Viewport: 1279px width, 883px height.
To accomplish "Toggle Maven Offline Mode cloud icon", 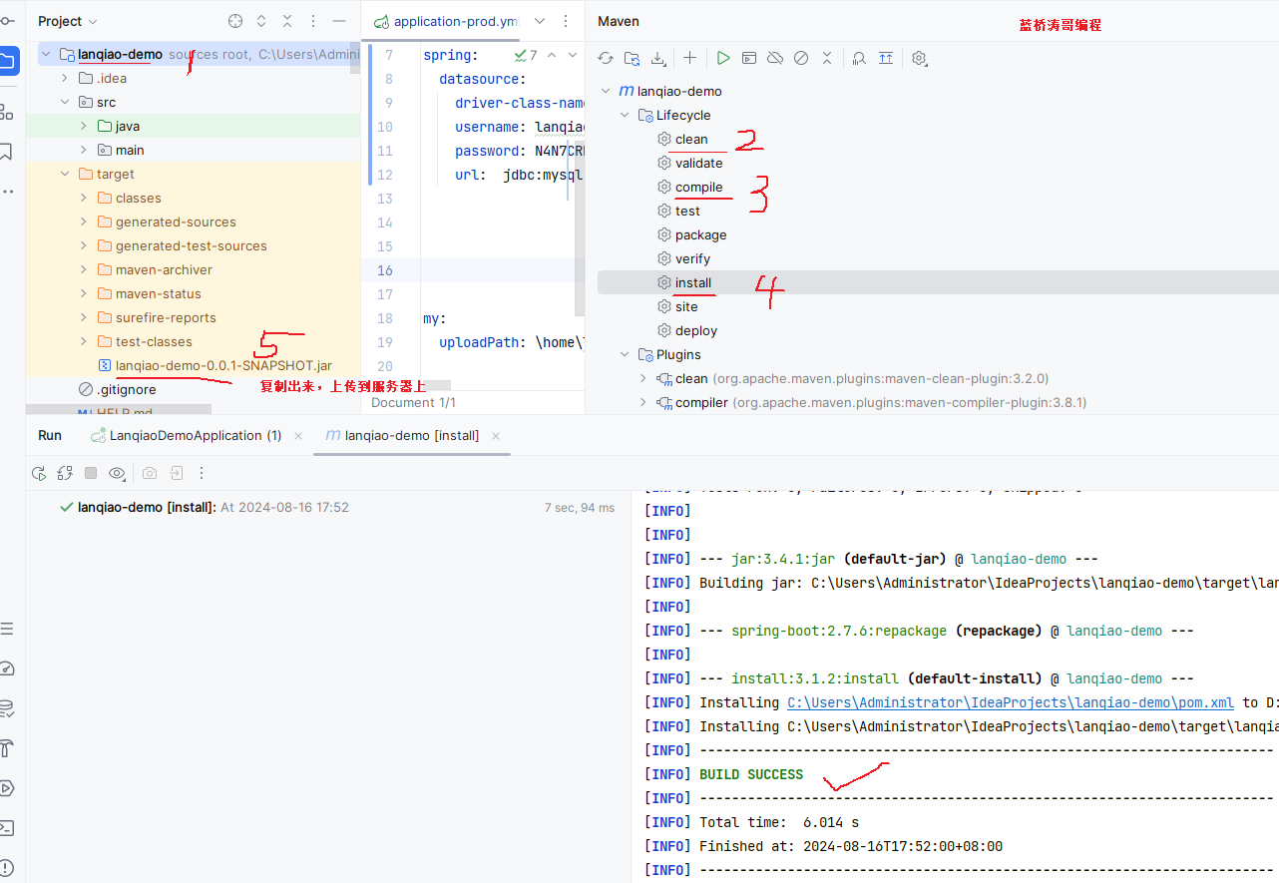I will point(775,58).
